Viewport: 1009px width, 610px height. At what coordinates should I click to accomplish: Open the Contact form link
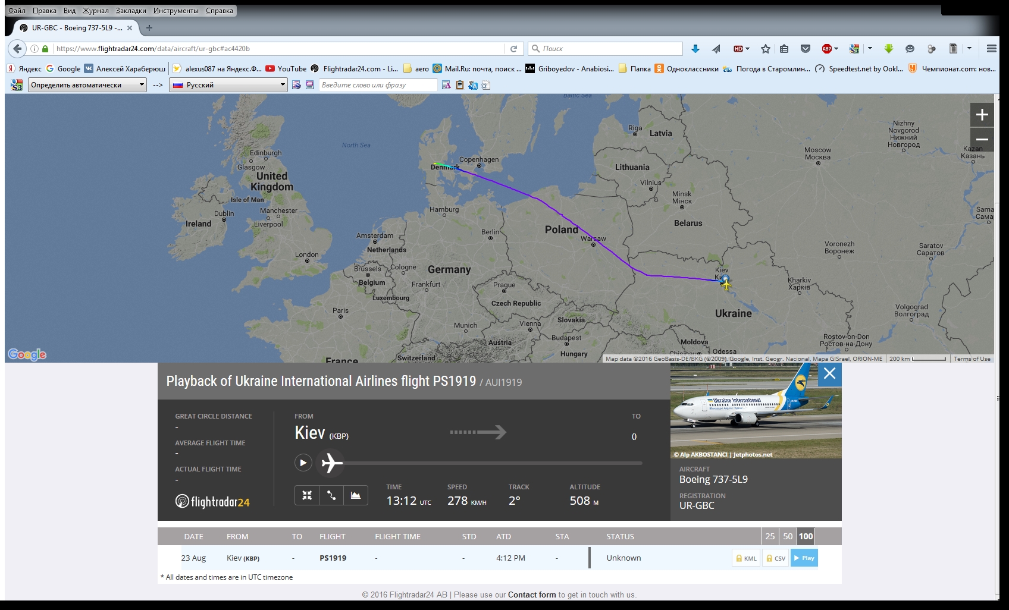coord(532,595)
